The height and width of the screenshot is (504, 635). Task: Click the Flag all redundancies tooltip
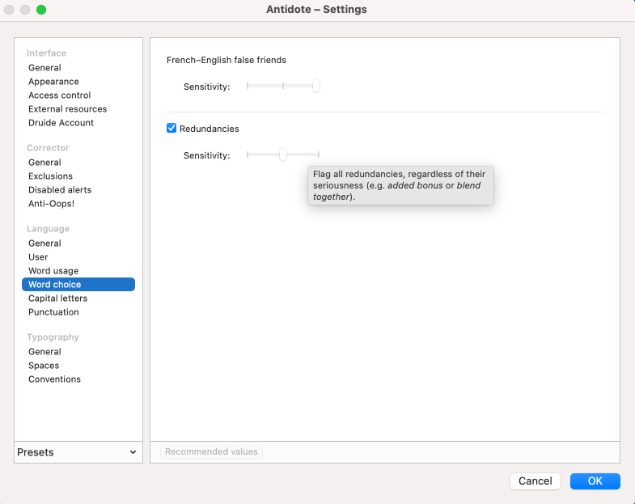tap(400, 185)
